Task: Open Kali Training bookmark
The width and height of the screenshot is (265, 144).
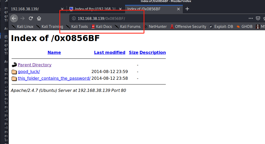Action: [50, 27]
